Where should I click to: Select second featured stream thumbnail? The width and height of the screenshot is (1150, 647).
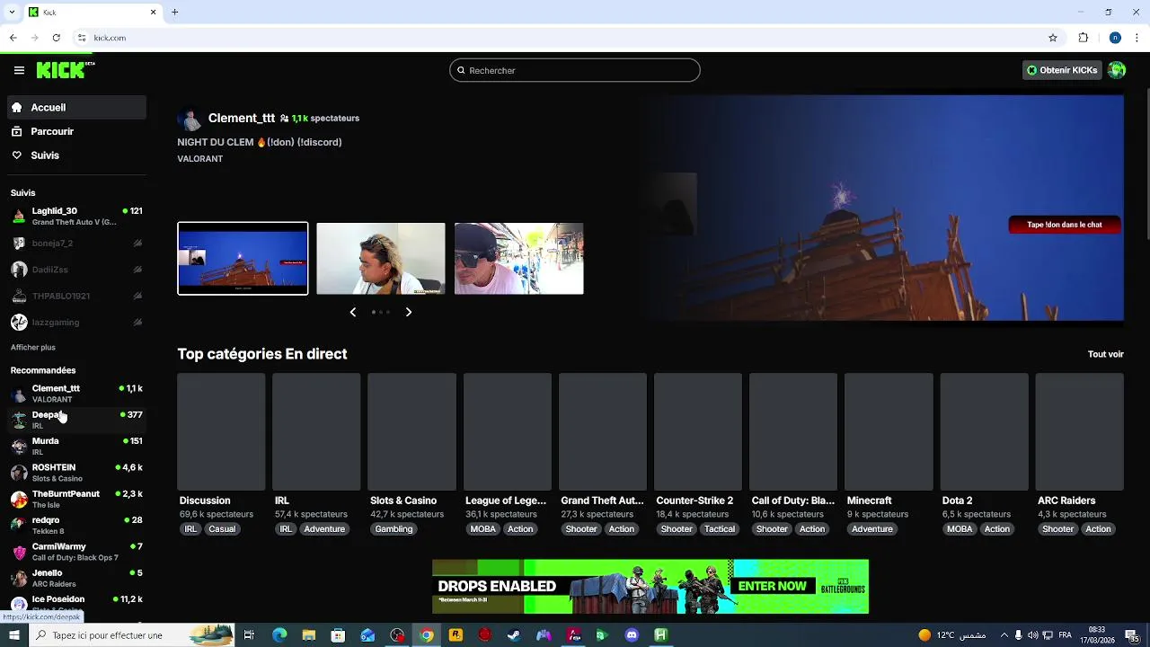click(381, 259)
